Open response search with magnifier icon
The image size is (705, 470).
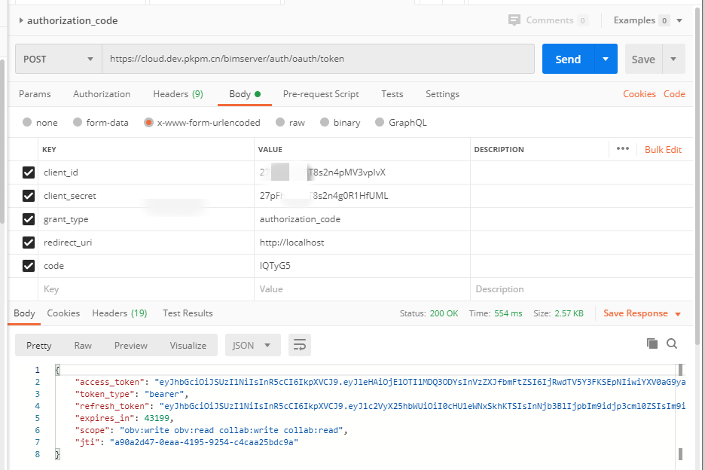point(671,343)
